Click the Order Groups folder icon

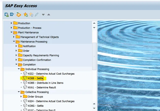point(25,96)
